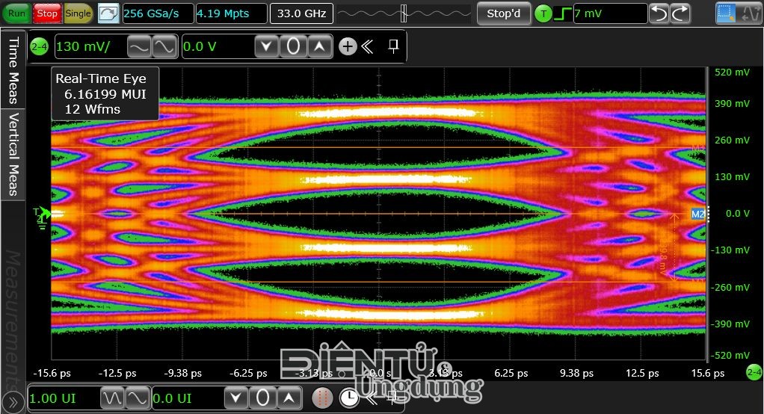Click the 12 Wfms waveform count
Viewport: 764px width, 414px height.
[x=93, y=109]
